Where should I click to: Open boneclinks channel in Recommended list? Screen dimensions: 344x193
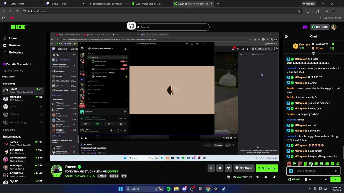[22, 151]
